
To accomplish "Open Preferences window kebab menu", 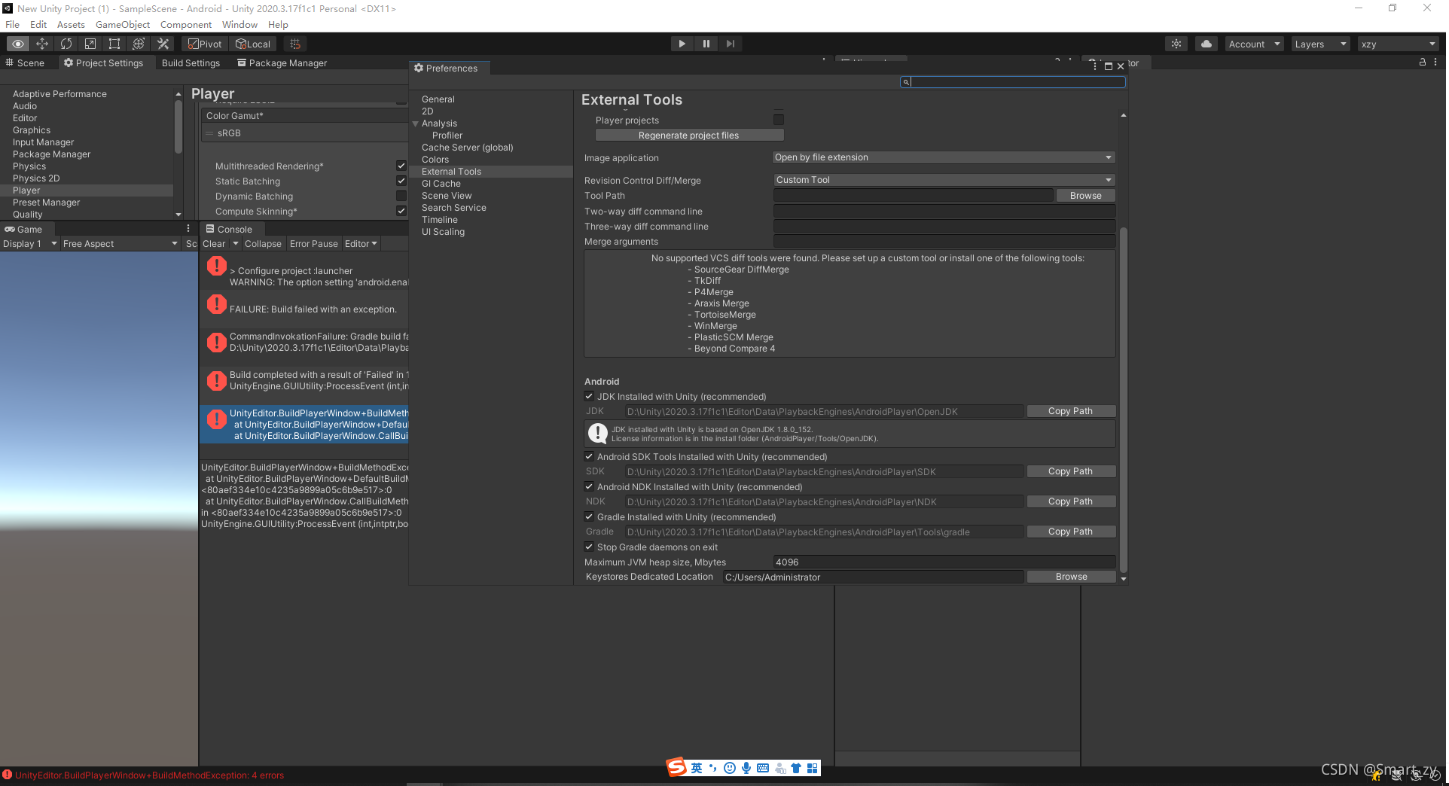I will (1094, 66).
